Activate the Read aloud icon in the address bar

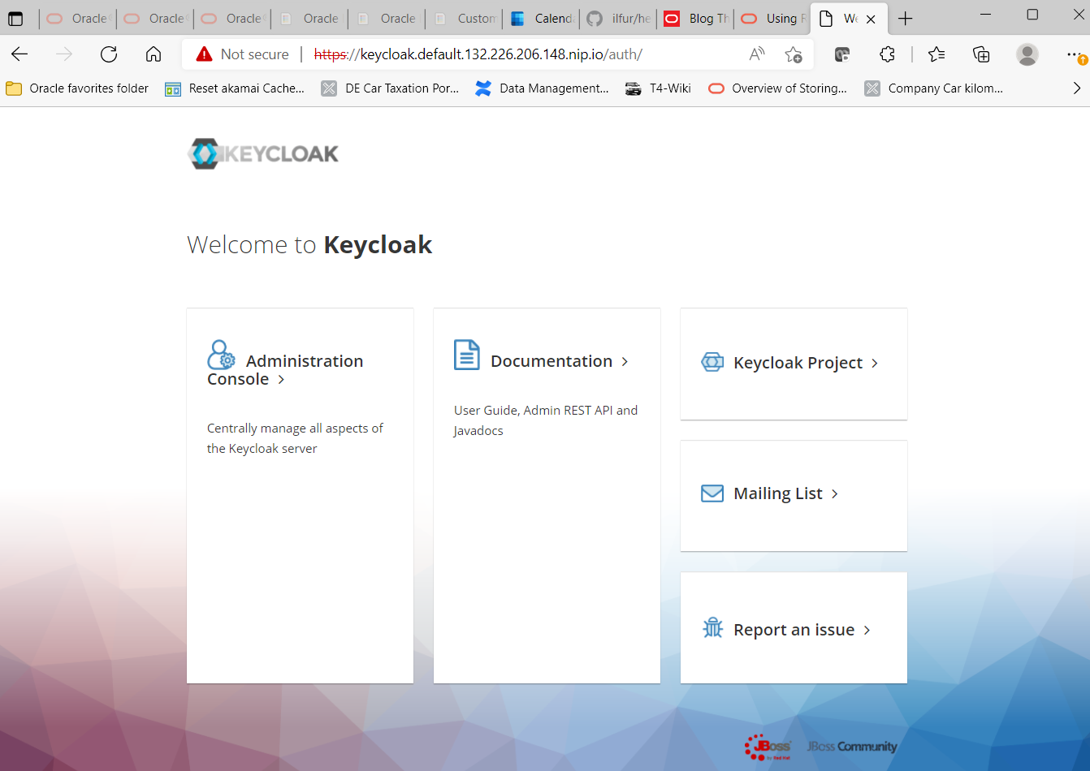[756, 54]
